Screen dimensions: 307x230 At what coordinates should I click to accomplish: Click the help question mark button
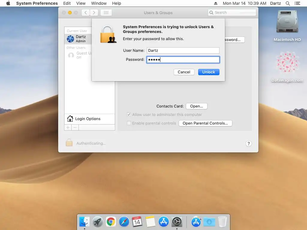[x=249, y=144]
